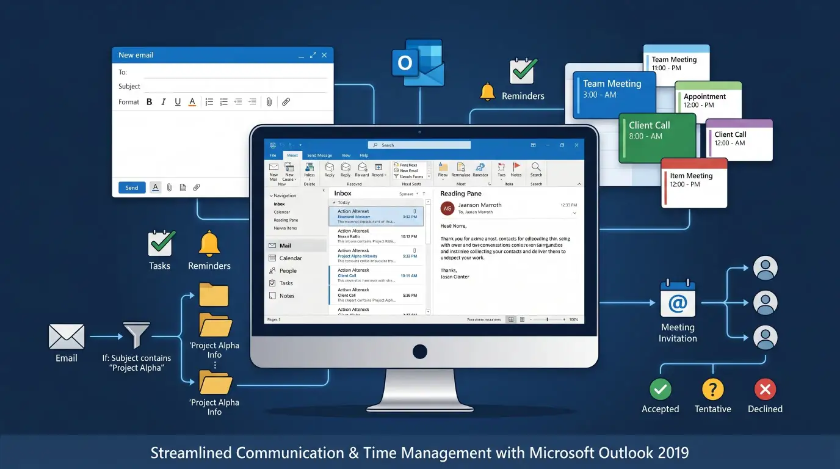This screenshot has height=469, width=840.
Task: Apply numbered list in New email
Action: (x=209, y=102)
